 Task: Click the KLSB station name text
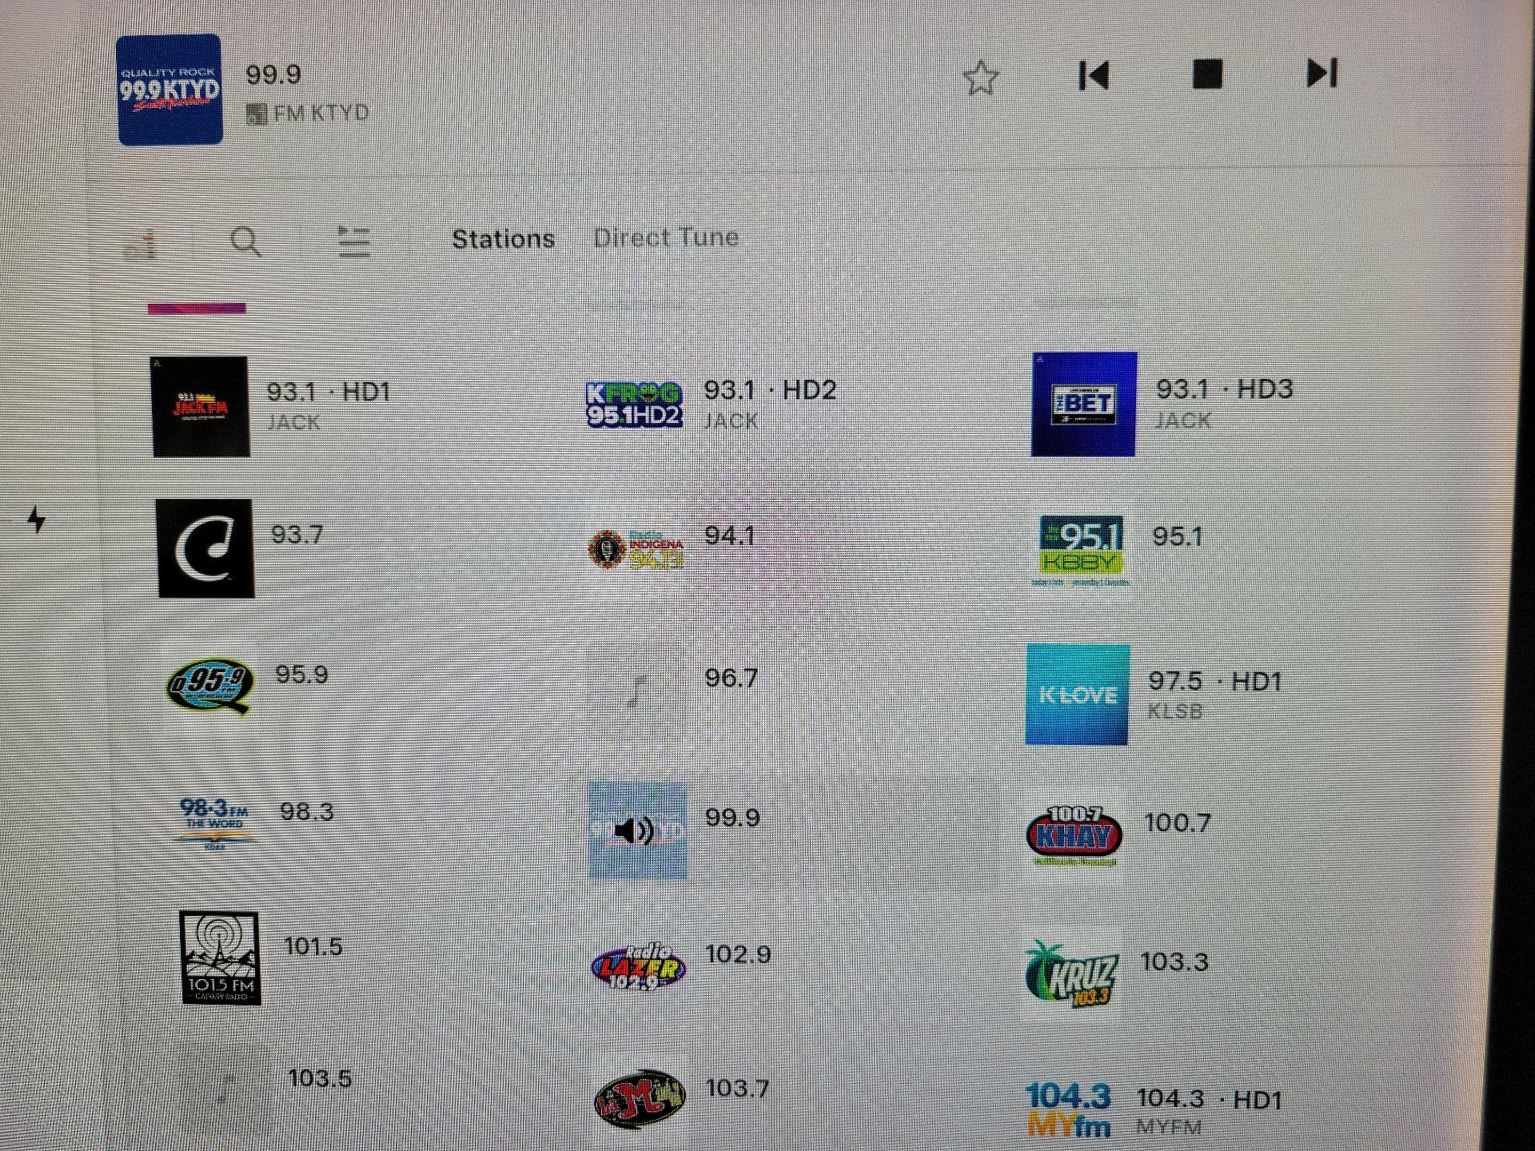point(1175,711)
